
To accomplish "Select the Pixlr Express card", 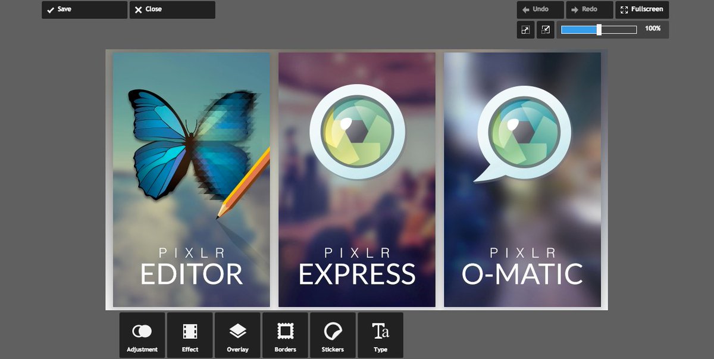I will coord(357,180).
